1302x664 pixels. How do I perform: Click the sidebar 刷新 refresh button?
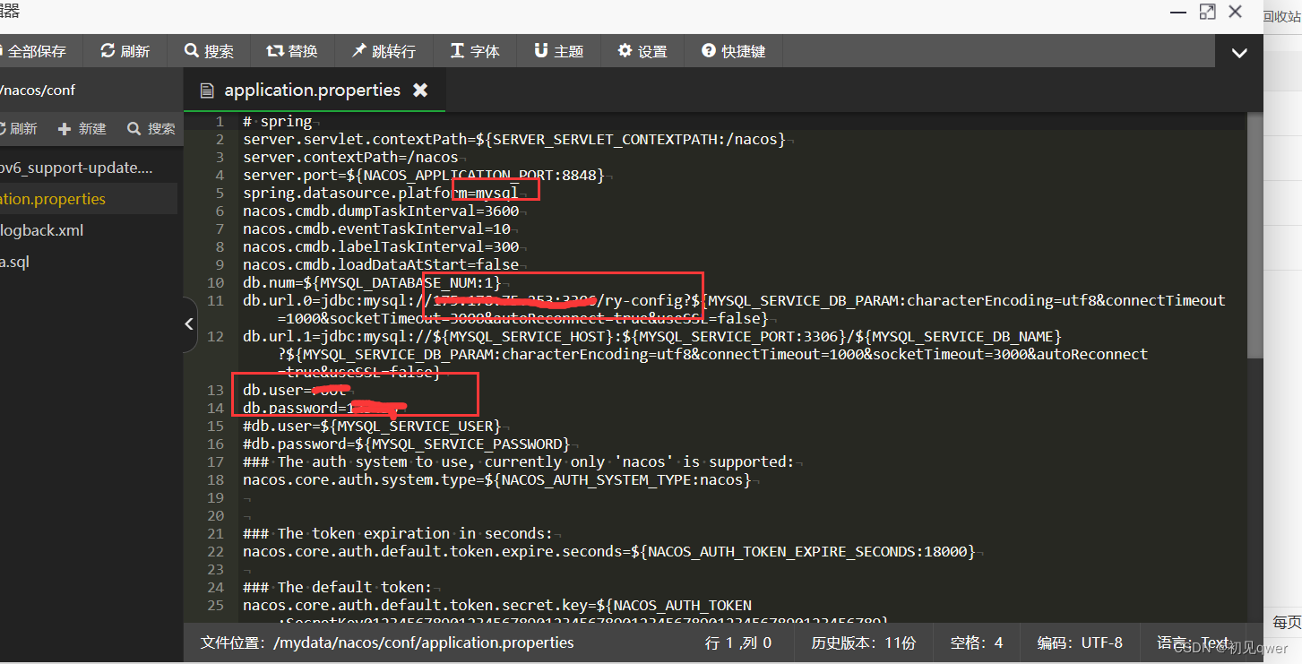18,129
